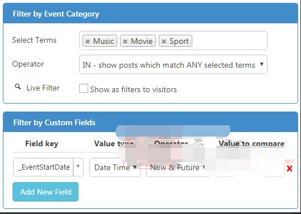The width and height of the screenshot is (301, 214).
Task: Select the Movie tag label
Action: [x=142, y=41]
